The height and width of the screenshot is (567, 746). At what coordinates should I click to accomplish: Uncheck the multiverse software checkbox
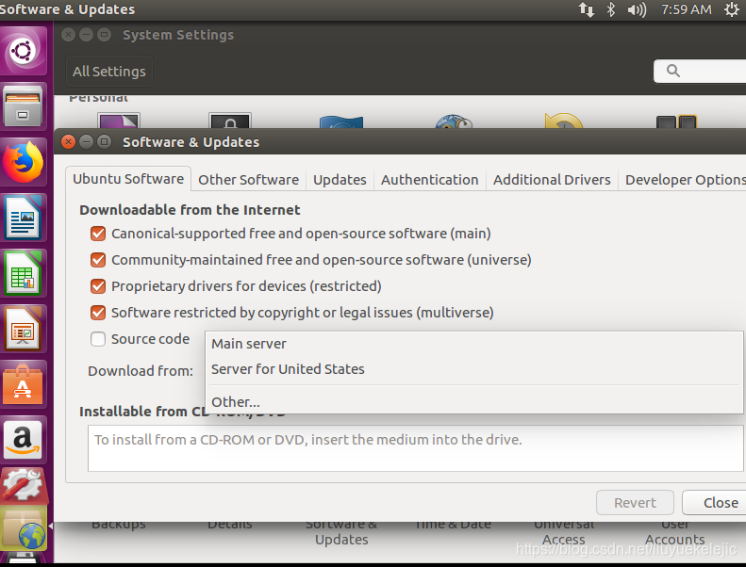[98, 313]
